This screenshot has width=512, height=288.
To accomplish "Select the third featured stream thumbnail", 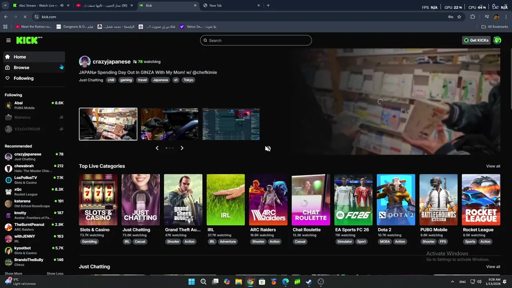I will click(x=231, y=124).
